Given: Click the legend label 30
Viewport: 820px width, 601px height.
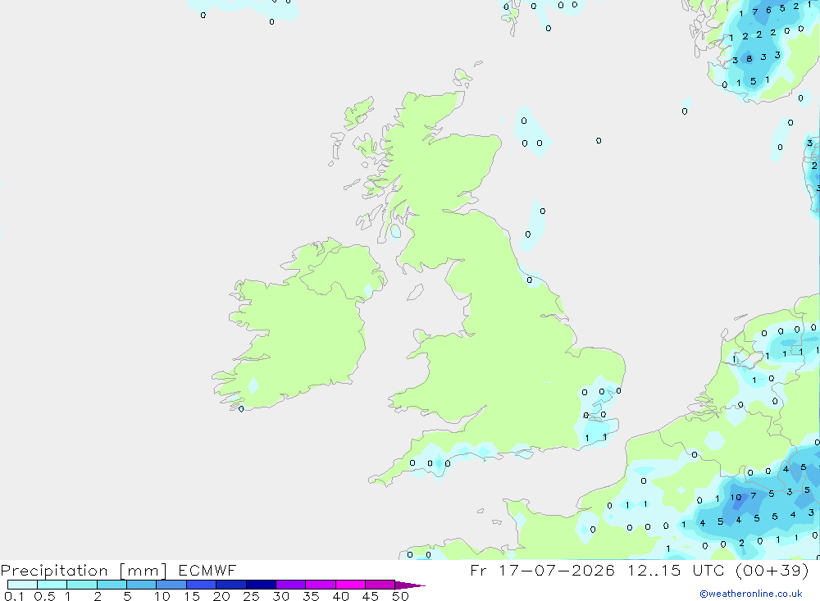Looking at the screenshot, I should [280, 596].
